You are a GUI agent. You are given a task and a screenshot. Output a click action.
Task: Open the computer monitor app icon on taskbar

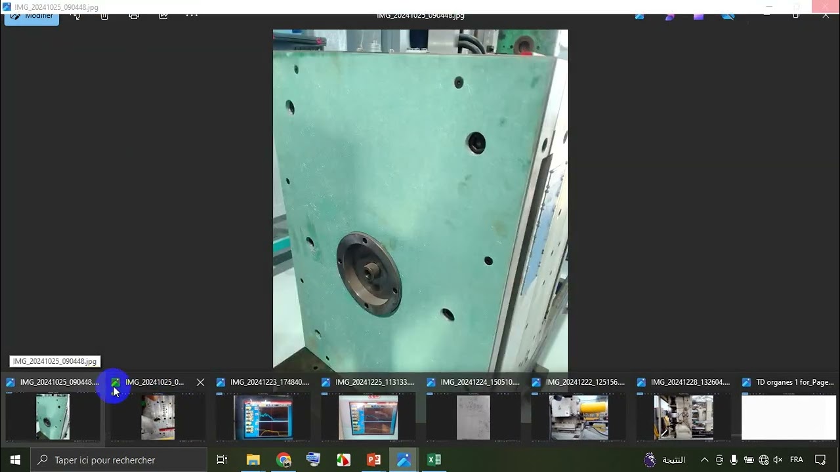[314, 460]
